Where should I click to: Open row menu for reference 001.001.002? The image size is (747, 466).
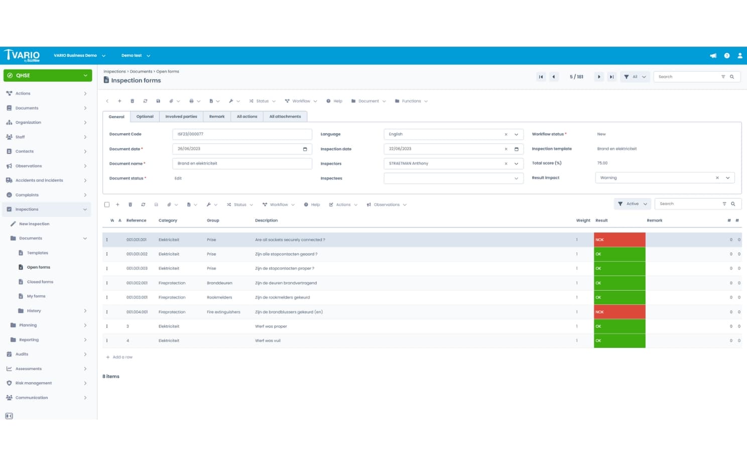[x=107, y=254]
